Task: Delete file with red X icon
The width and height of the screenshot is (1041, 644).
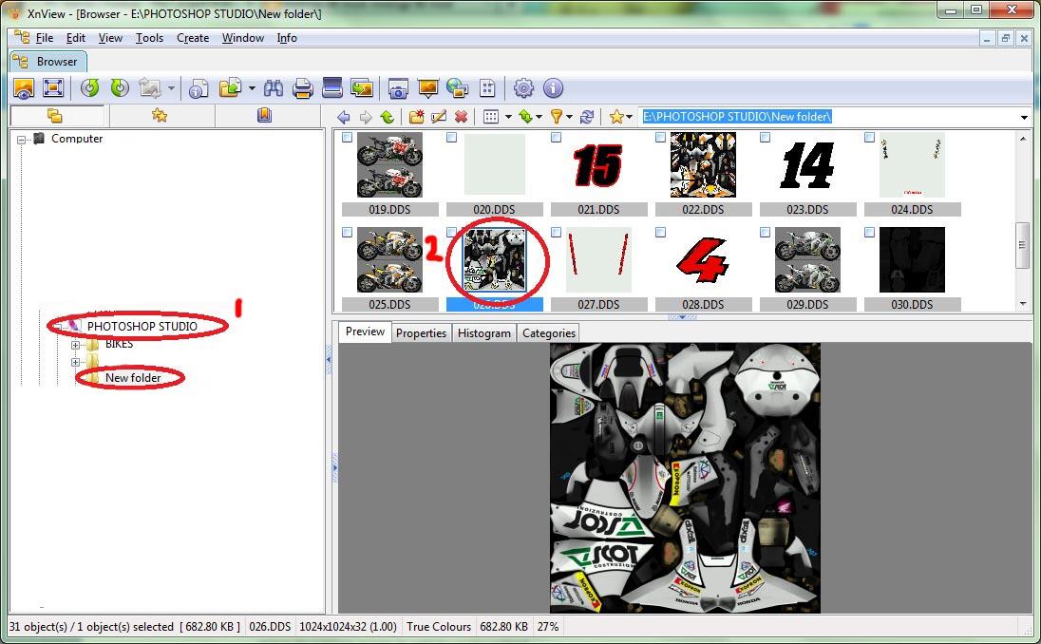Action: [461, 118]
